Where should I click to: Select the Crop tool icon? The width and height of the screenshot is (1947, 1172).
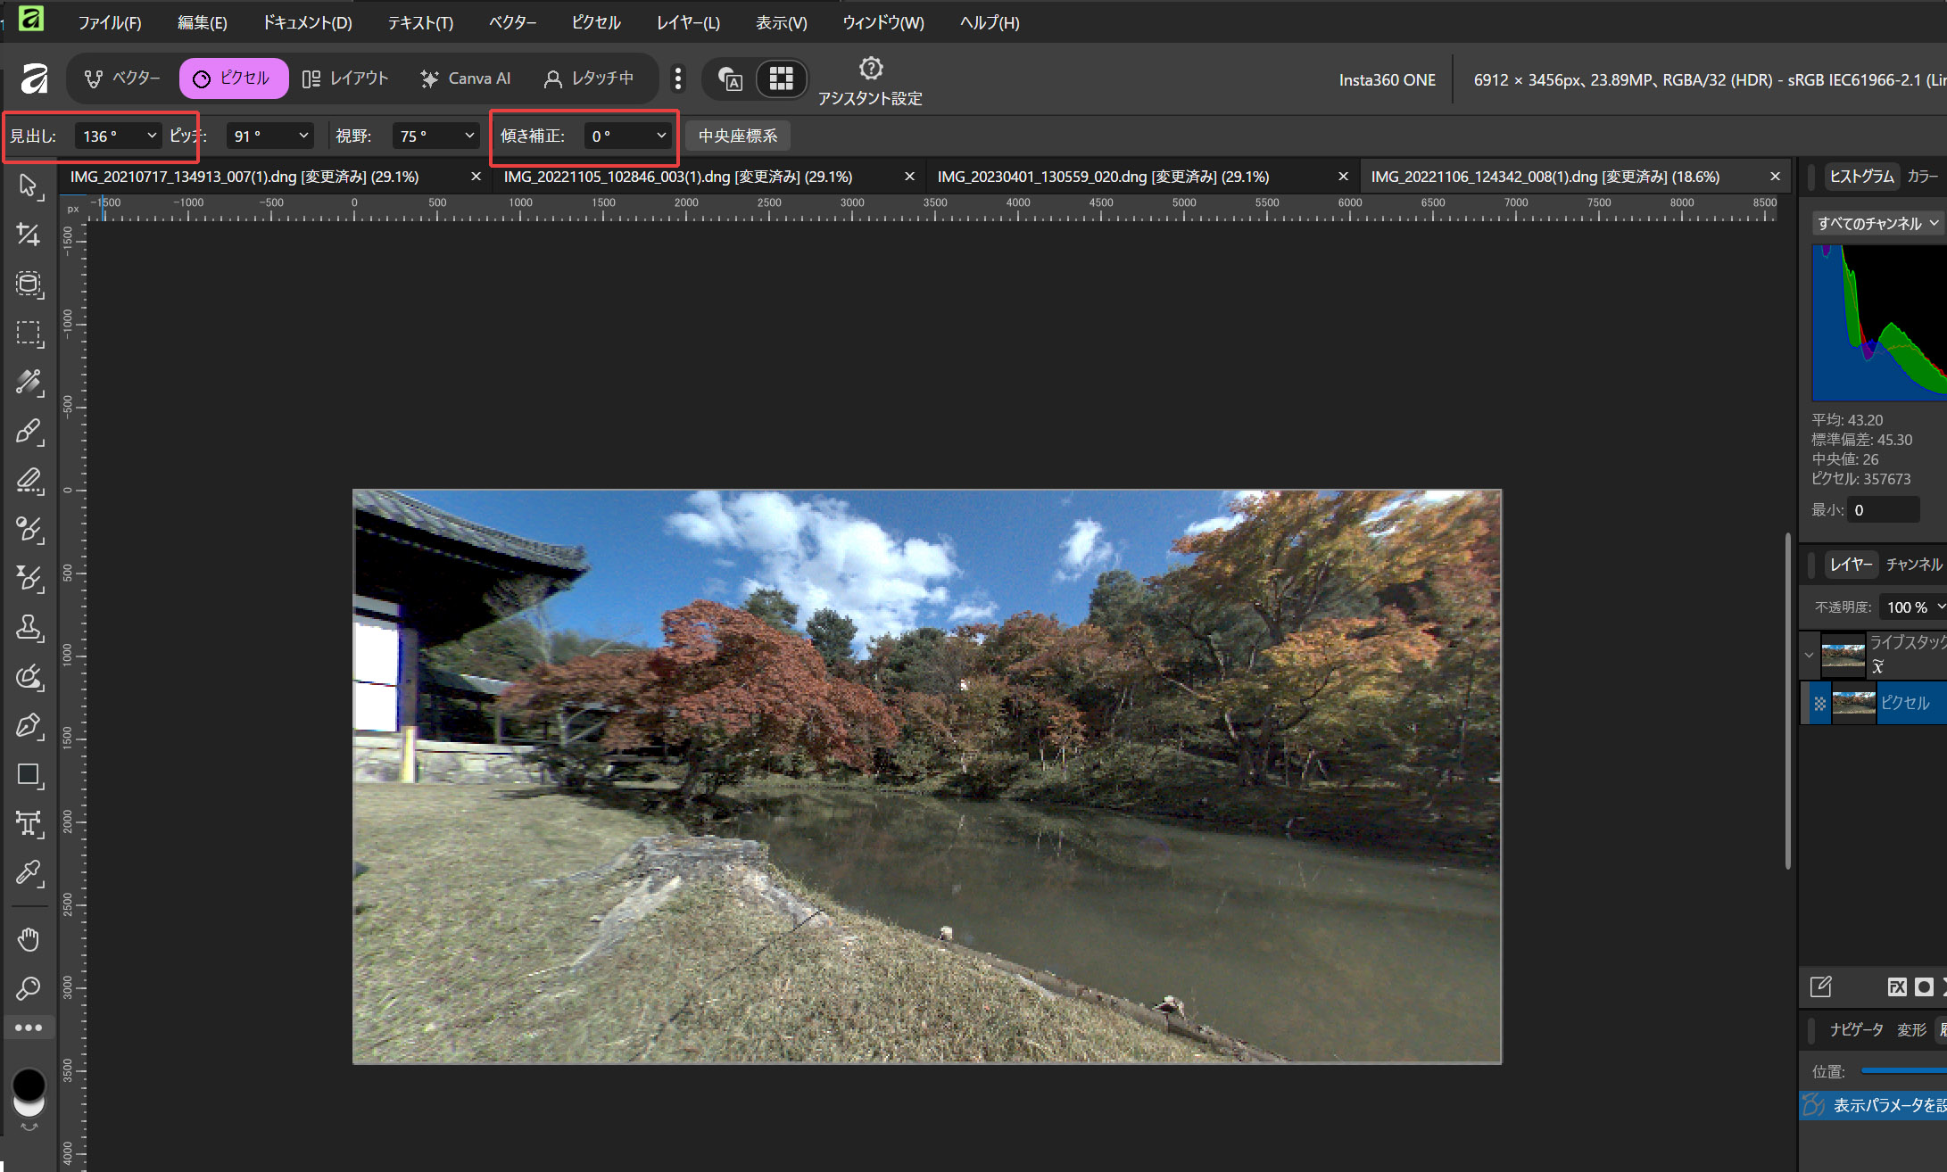pyautogui.click(x=29, y=235)
